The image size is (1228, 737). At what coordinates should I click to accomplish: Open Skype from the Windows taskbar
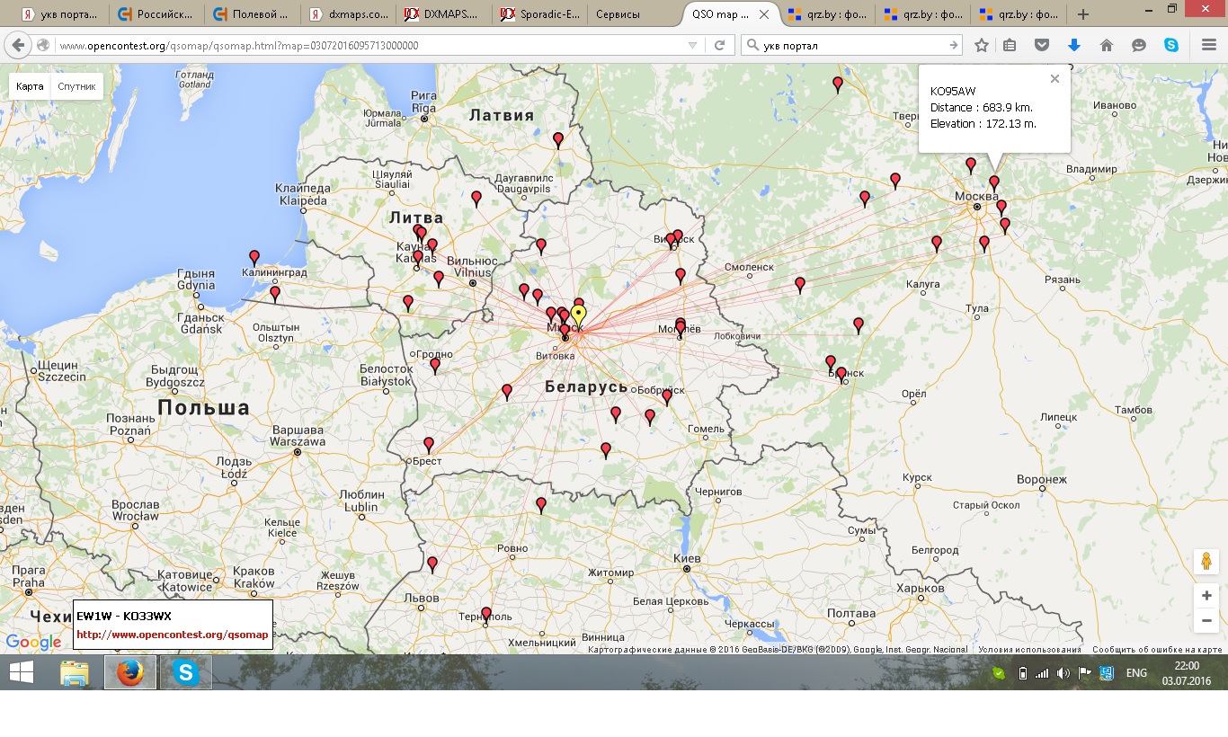(x=186, y=672)
